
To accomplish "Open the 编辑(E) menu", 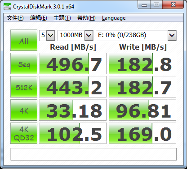I will (39, 18).
